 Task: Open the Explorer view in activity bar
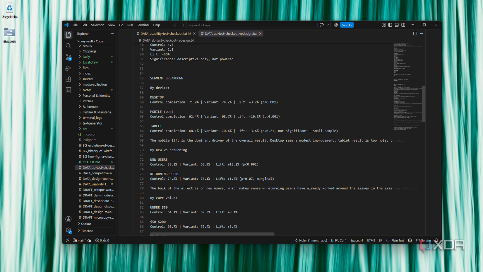68,35
